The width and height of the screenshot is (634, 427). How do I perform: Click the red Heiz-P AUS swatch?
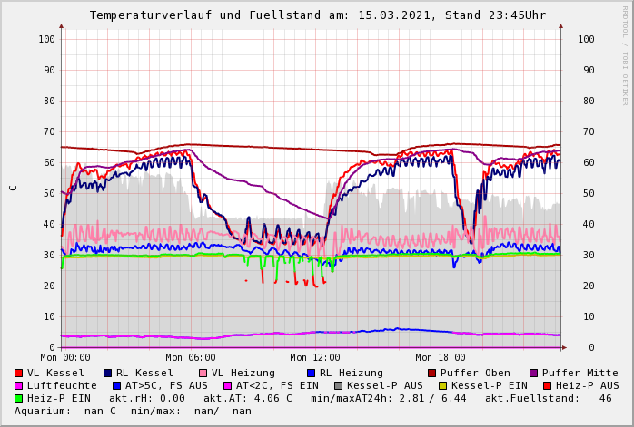[547, 385]
